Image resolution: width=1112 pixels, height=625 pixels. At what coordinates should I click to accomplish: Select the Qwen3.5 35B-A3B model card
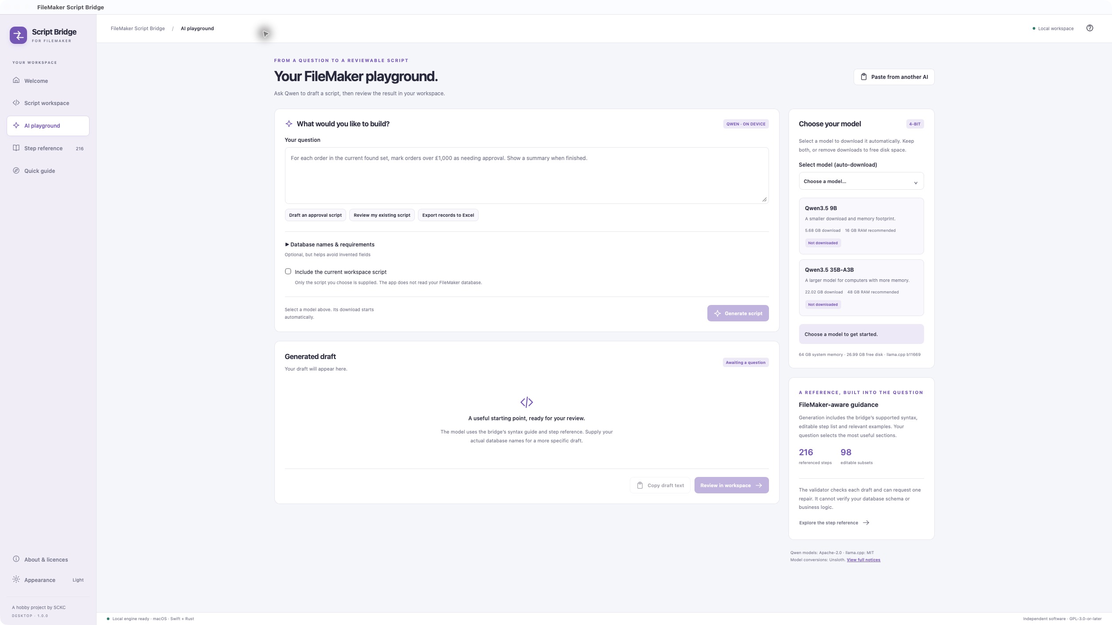point(861,287)
